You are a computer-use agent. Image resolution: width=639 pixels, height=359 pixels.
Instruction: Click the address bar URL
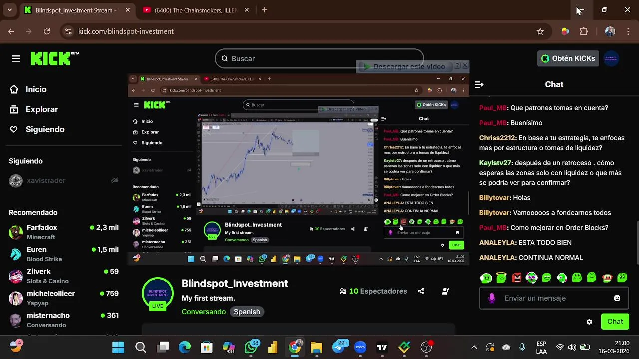point(126,31)
